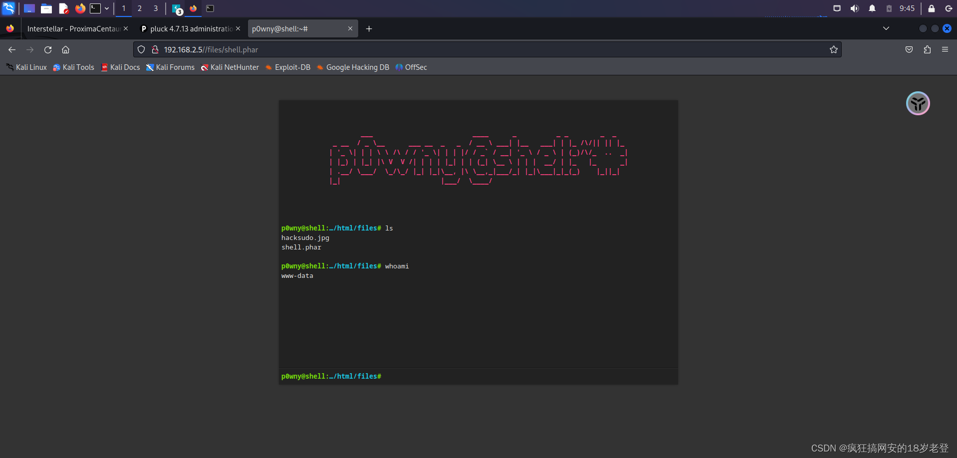
Task: Minimize the Firefox window
Action: [923, 28]
